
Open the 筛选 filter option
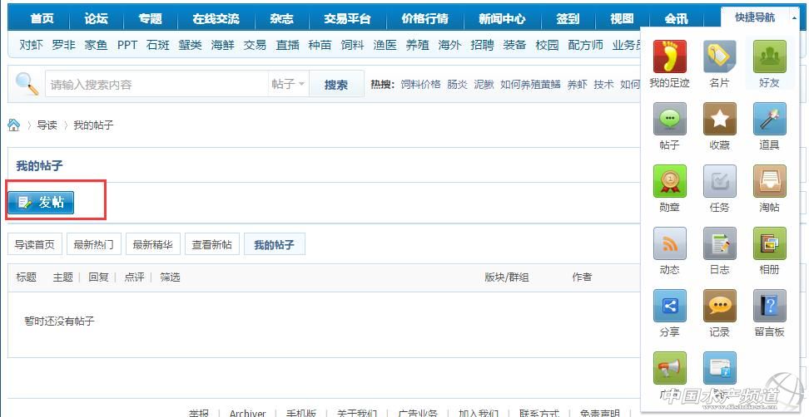click(x=170, y=277)
